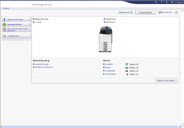
Task: Click Status OK text next to Uitvoerlade
Action: [134, 74]
